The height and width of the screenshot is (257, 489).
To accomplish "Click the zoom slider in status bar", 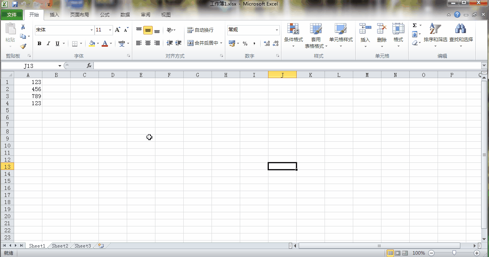I will 454,253.
